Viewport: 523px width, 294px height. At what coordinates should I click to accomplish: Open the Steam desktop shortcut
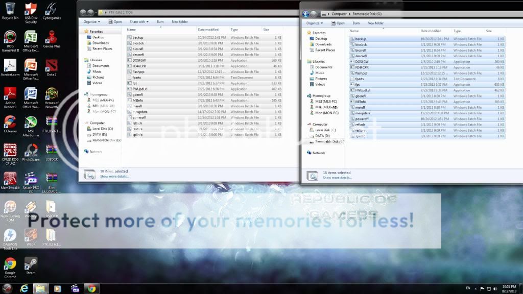[x=31, y=263]
